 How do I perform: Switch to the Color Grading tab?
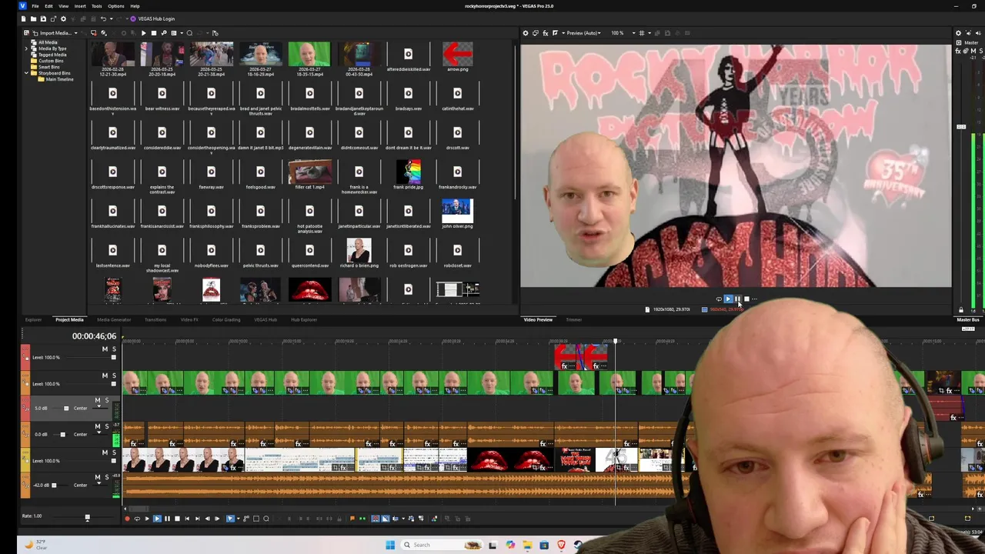[x=226, y=319]
